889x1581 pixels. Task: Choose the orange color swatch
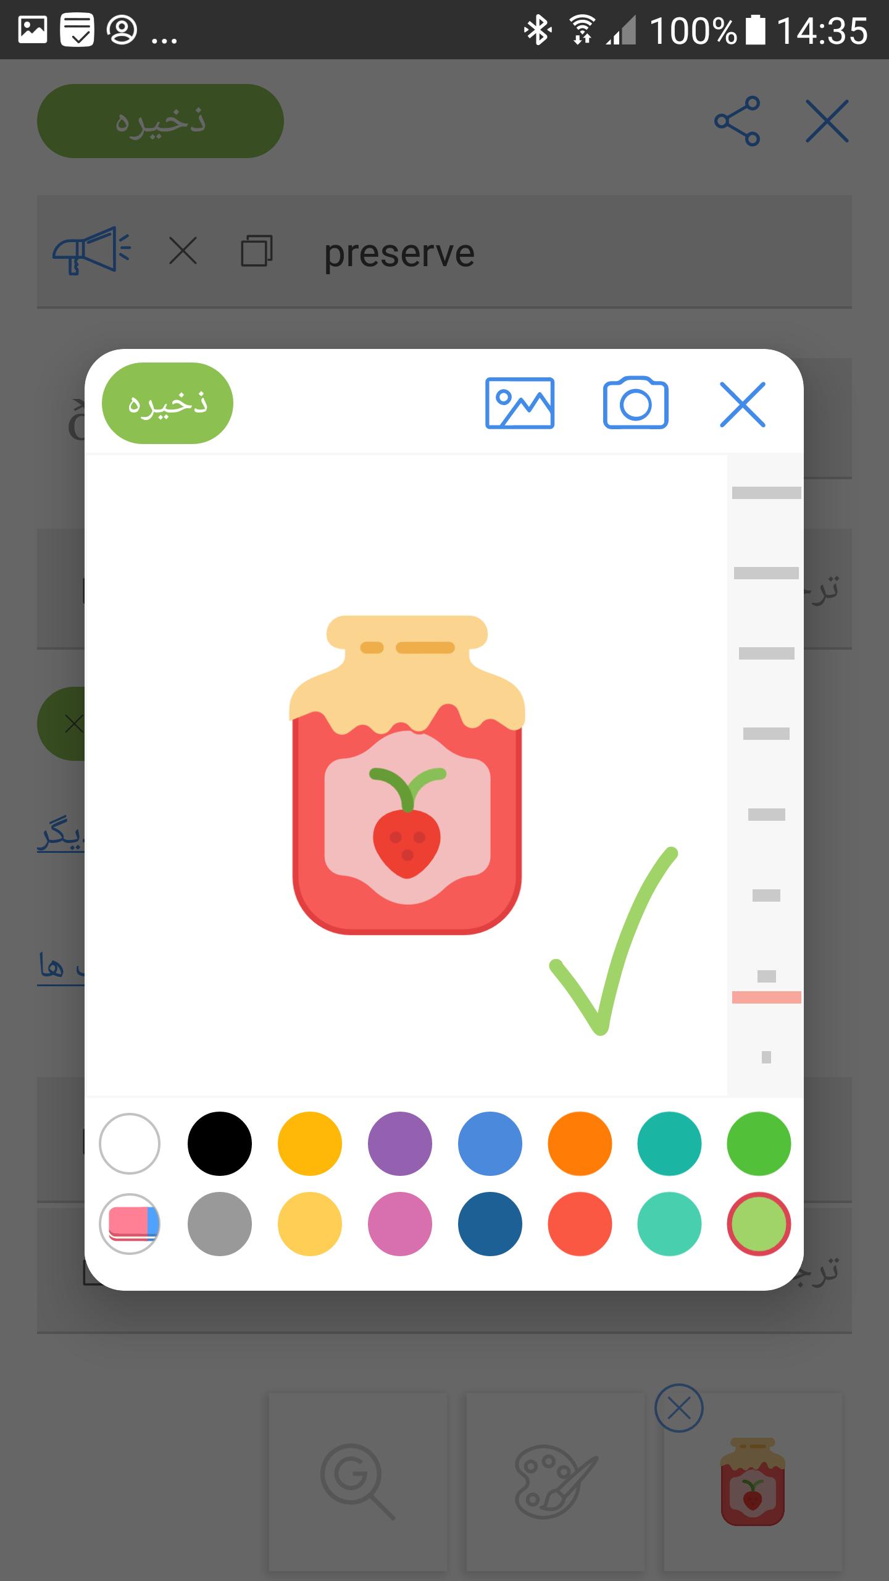[x=580, y=1143]
